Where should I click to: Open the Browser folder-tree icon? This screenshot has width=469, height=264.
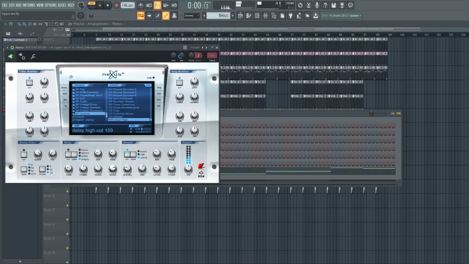pyautogui.click(x=274, y=15)
